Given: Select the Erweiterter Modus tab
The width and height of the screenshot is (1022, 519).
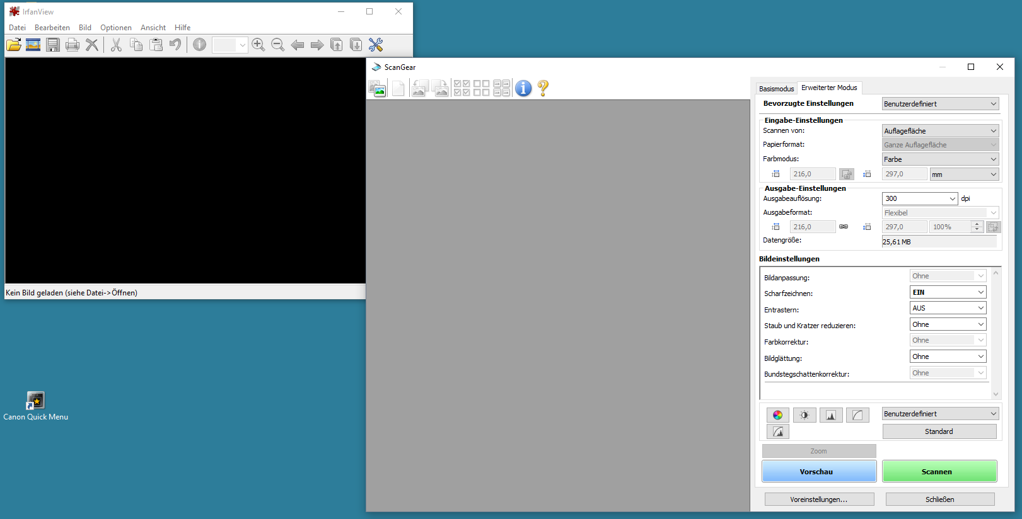Looking at the screenshot, I should [x=829, y=88].
